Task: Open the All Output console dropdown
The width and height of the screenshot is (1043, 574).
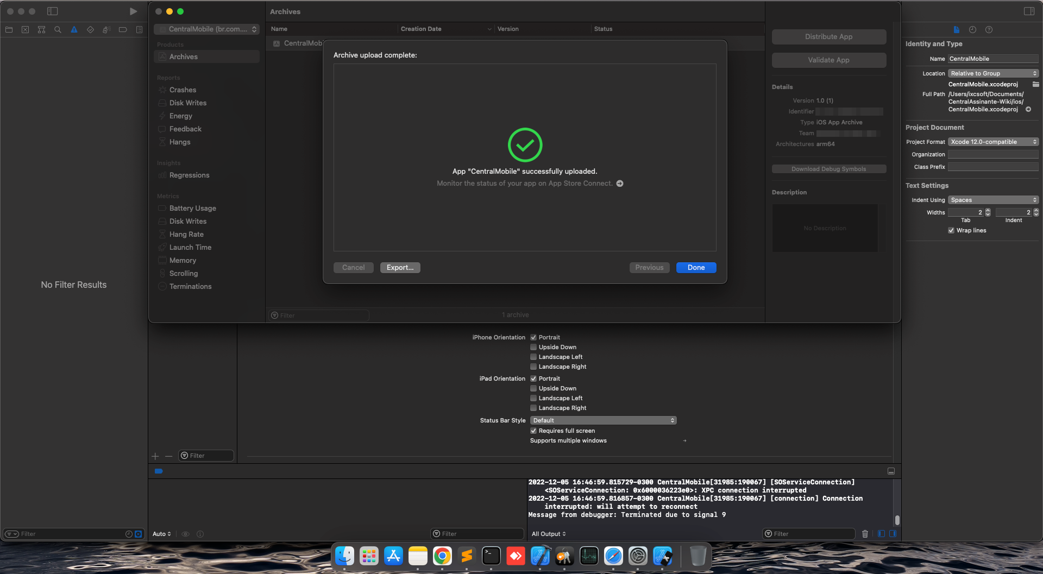Action: click(x=549, y=534)
